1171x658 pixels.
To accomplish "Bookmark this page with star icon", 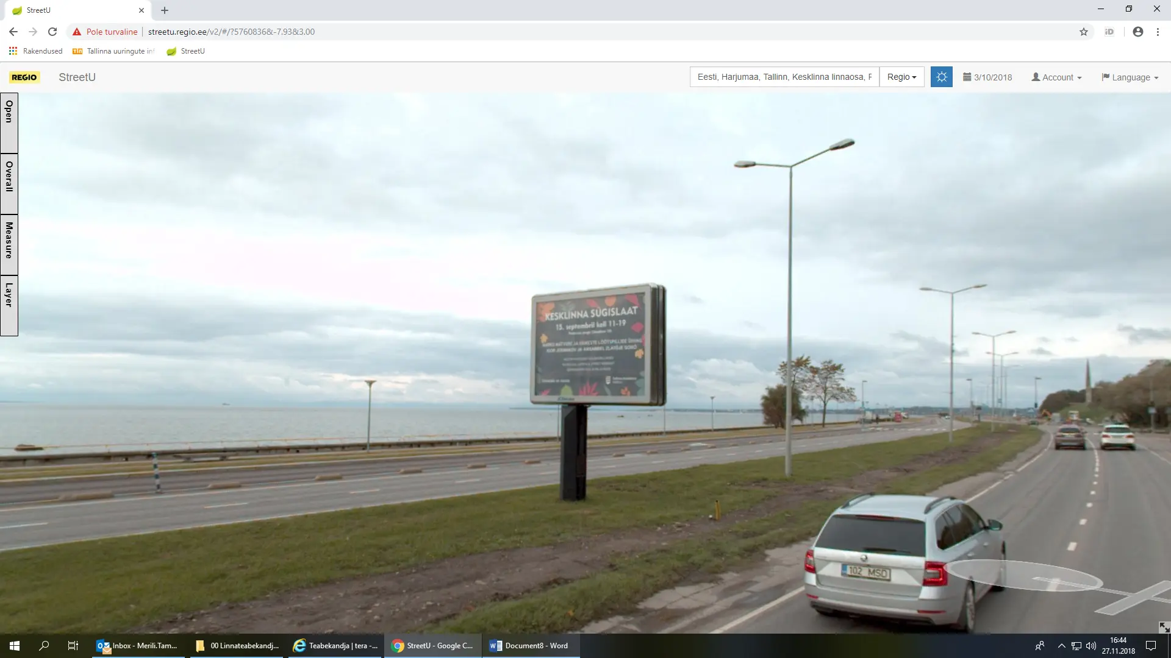I will 1083,32.
